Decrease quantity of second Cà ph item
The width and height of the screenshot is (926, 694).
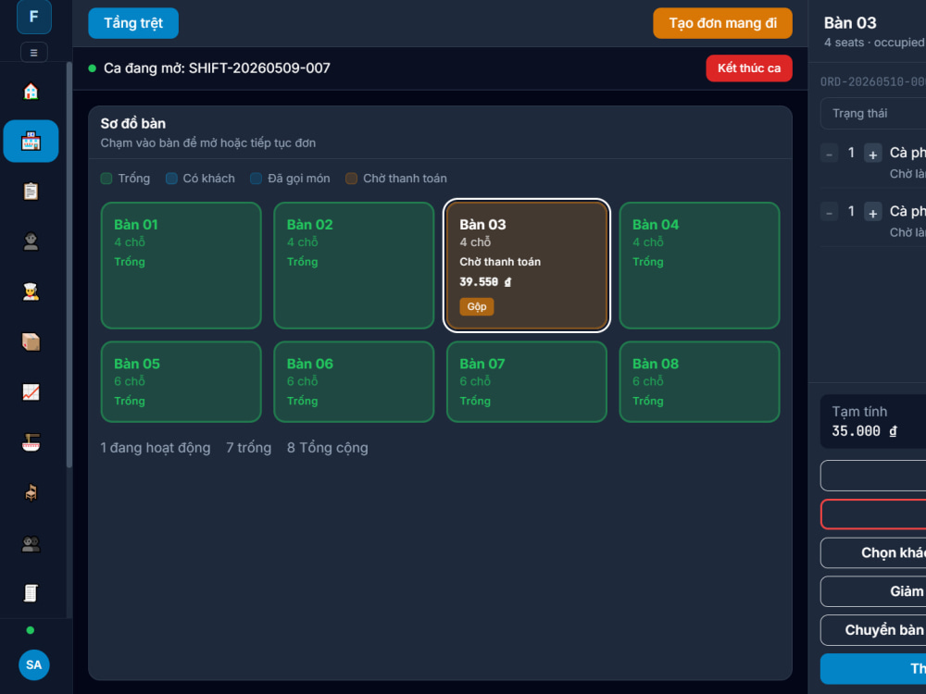[x=829, y=212]
